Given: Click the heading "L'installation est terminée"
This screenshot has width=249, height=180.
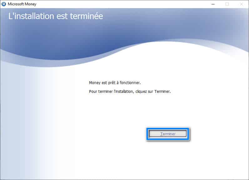Looking at the screenshot, I should (x=56, y=16).
